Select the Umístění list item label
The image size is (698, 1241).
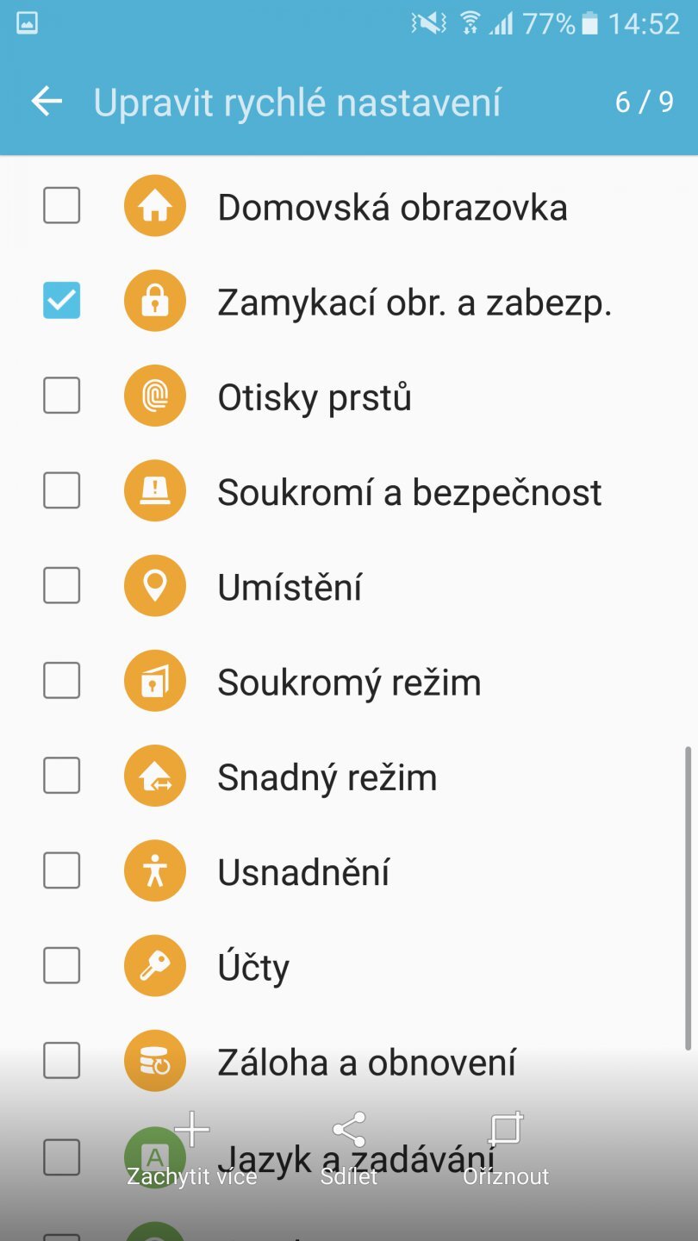click(290, 588)
